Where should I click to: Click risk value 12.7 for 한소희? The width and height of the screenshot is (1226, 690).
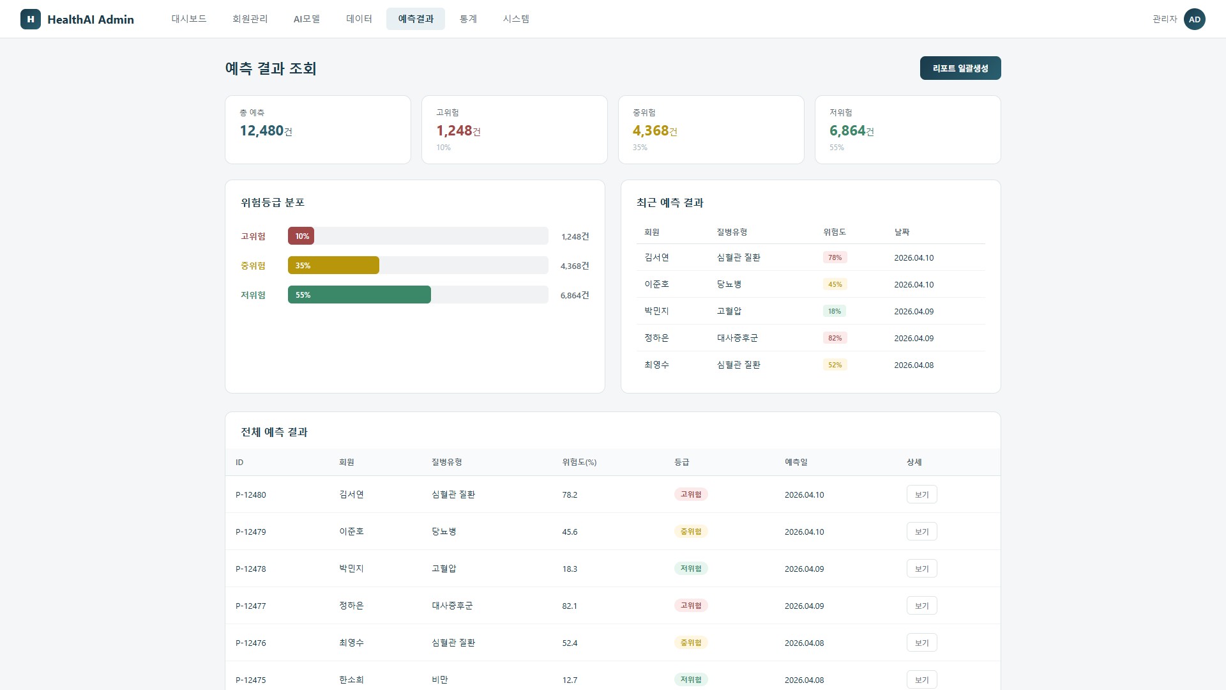[x=570, y=680]
